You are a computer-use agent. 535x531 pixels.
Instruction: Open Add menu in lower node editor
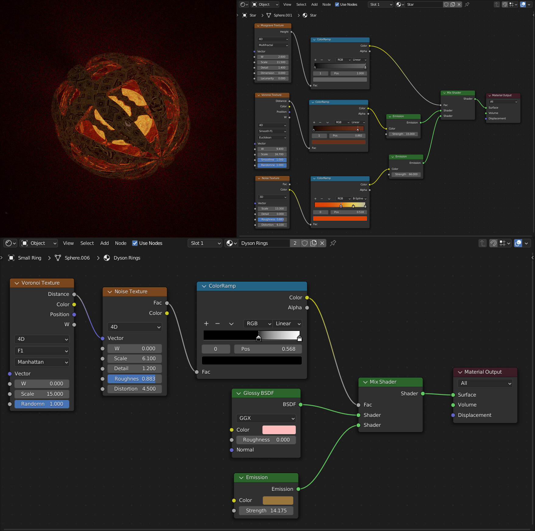tap(104, 243)
